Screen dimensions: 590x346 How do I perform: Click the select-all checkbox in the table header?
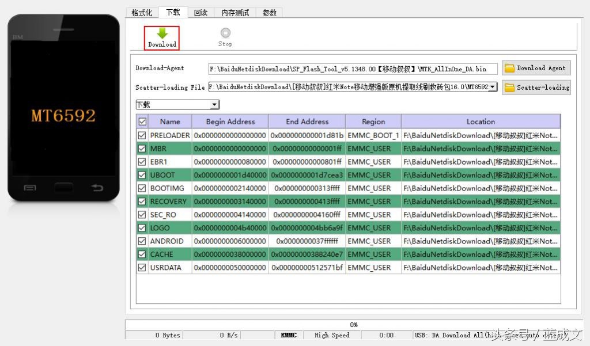pyautogui.click(x=141, y=121)
